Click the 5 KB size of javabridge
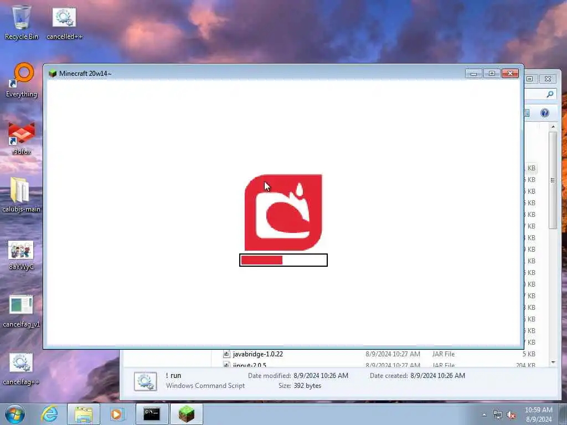The image size is (567, 425). tap(529, 354)
